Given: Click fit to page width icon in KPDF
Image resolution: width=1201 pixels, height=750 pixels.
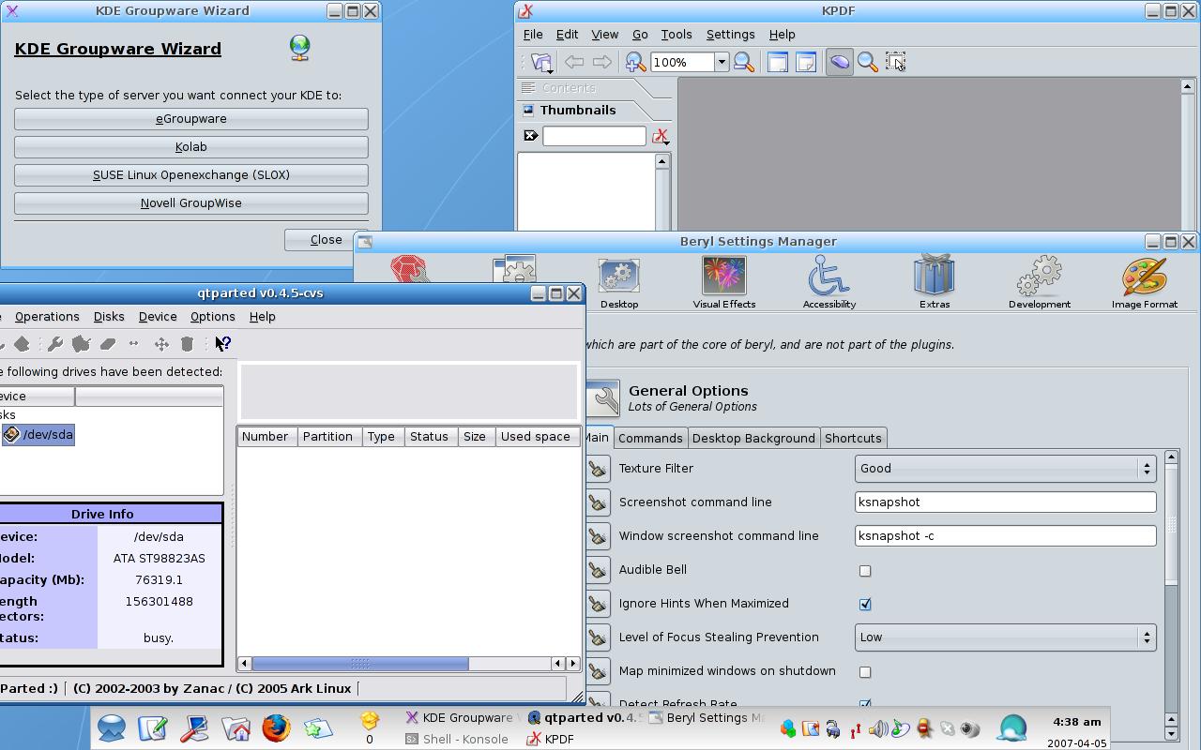Looking at the screenshot, I should (778, 62).
